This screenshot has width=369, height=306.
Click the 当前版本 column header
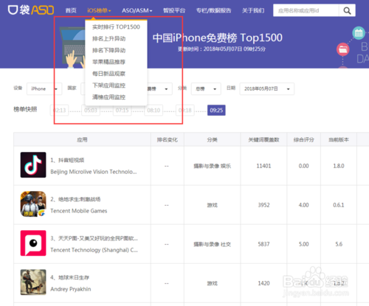click(x=339, y=139)
